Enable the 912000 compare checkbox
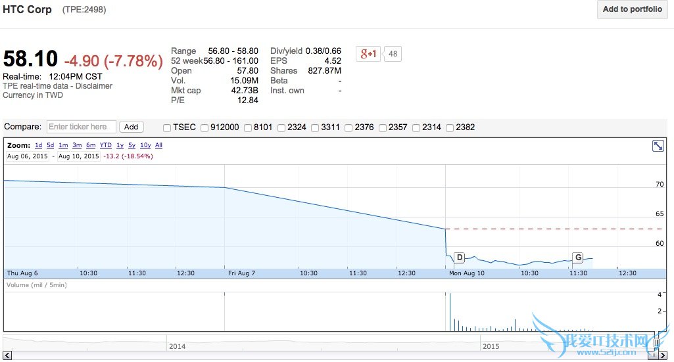 (205, 127)
